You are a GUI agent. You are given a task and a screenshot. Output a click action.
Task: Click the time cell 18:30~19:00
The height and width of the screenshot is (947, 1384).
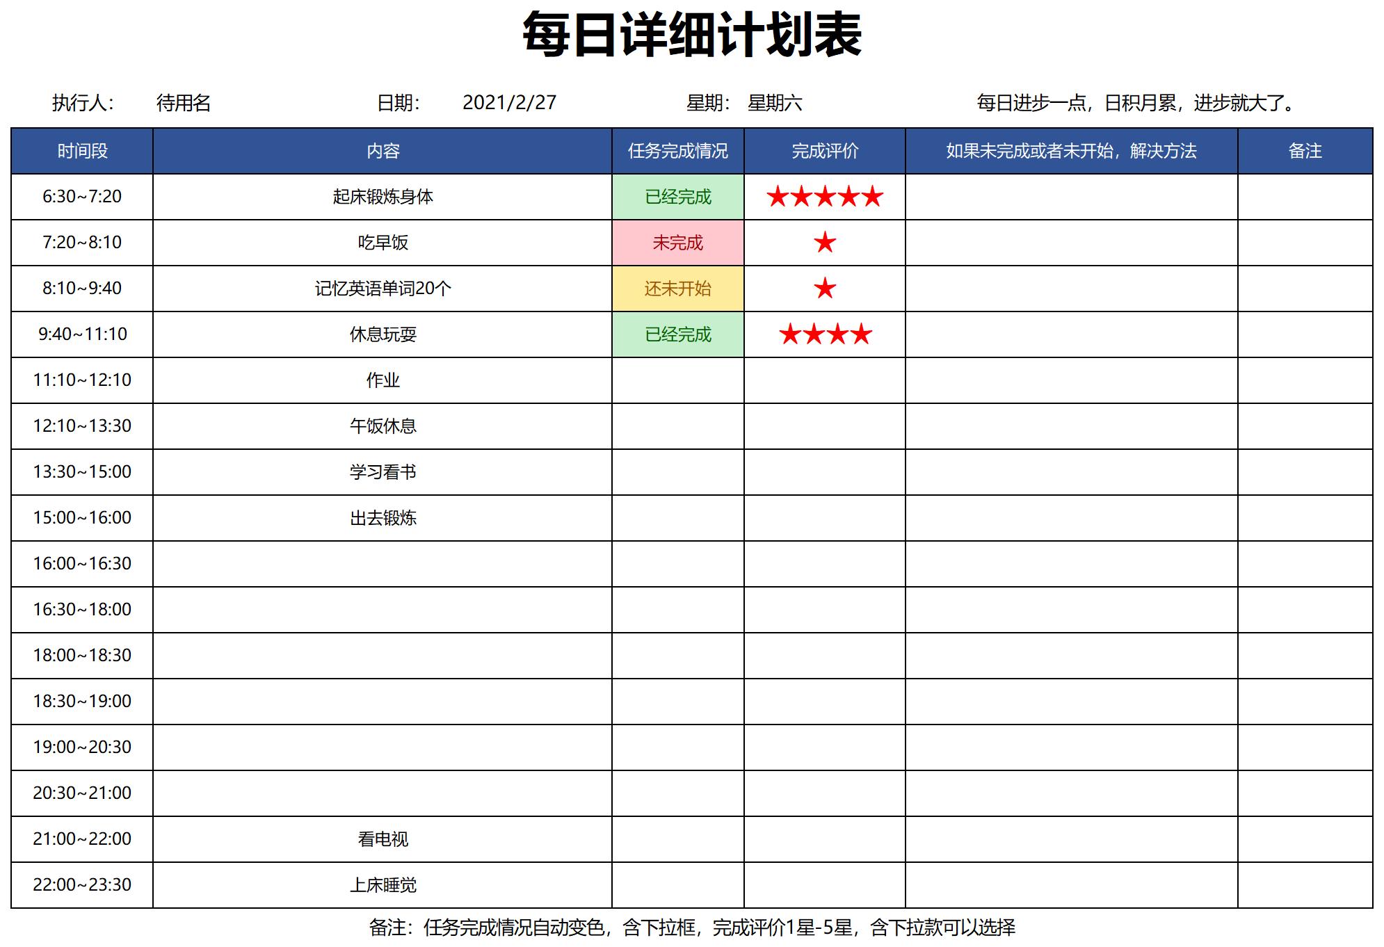[x=82, y=702]
